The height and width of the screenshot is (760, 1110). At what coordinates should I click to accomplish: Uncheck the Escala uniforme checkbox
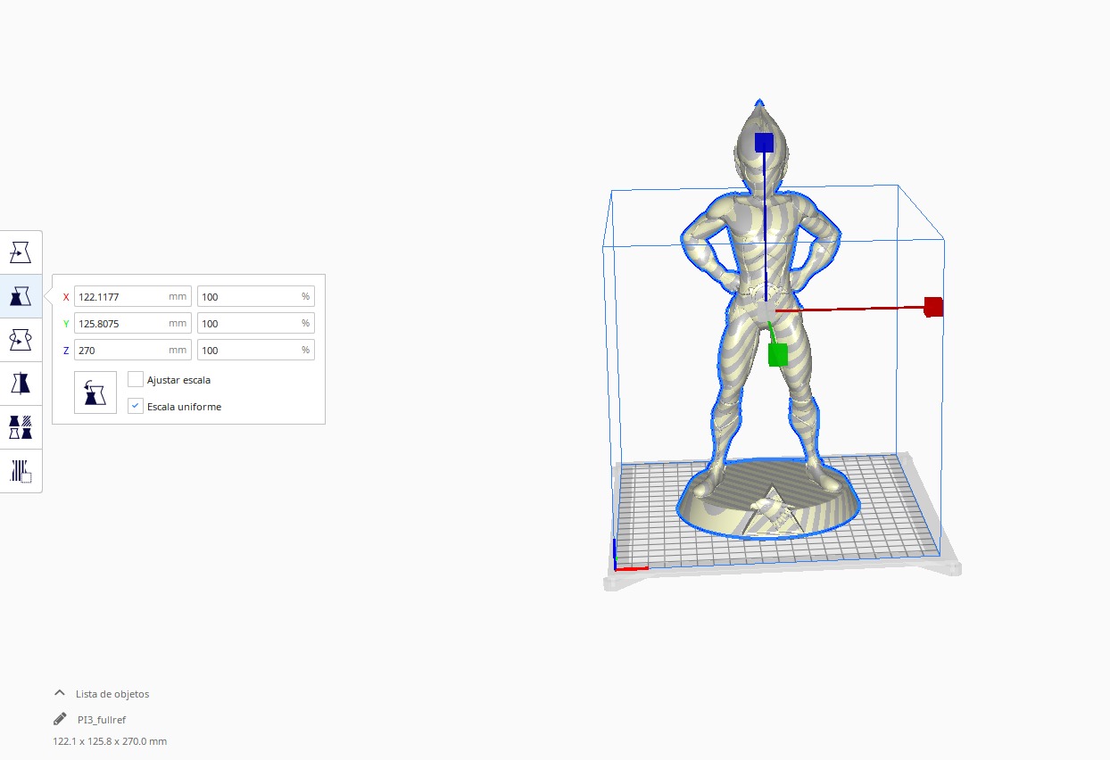click(136, 406)
